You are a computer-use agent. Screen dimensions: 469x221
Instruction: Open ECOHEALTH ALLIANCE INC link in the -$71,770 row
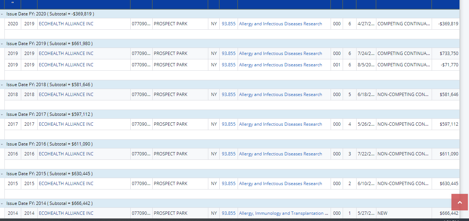click(66, 65)
